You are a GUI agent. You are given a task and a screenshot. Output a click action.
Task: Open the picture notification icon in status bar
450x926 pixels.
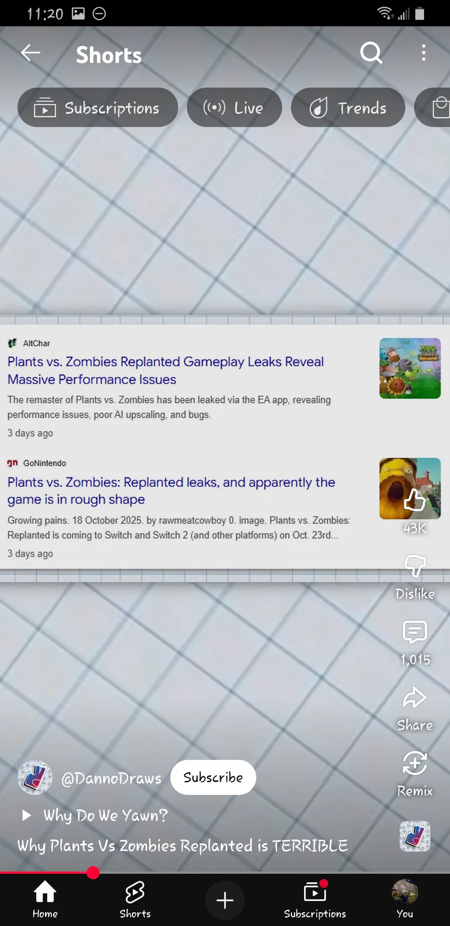tap(78, 14)
